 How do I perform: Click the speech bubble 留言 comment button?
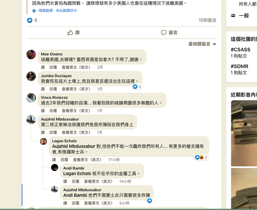(x=169, y=32)
